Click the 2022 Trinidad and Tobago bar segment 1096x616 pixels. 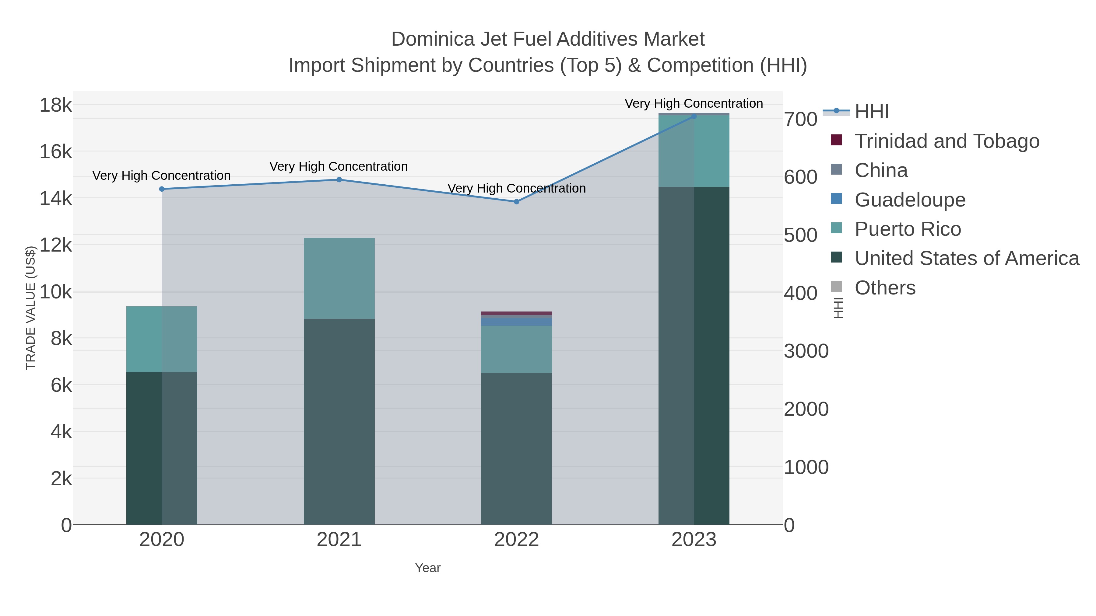coord(517,313)
